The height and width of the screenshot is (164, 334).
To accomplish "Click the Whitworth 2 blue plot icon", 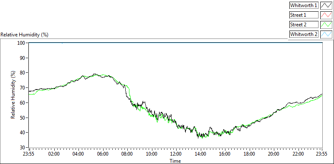I will pyautogui.click(x=326, y=34).
